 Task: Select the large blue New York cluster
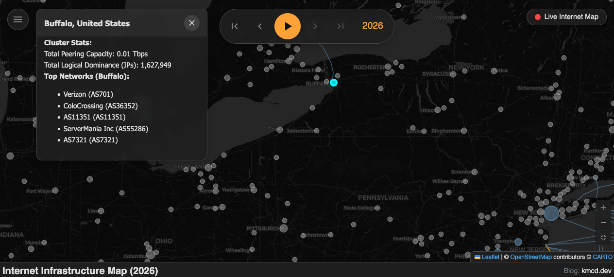[x=551, y=213]
